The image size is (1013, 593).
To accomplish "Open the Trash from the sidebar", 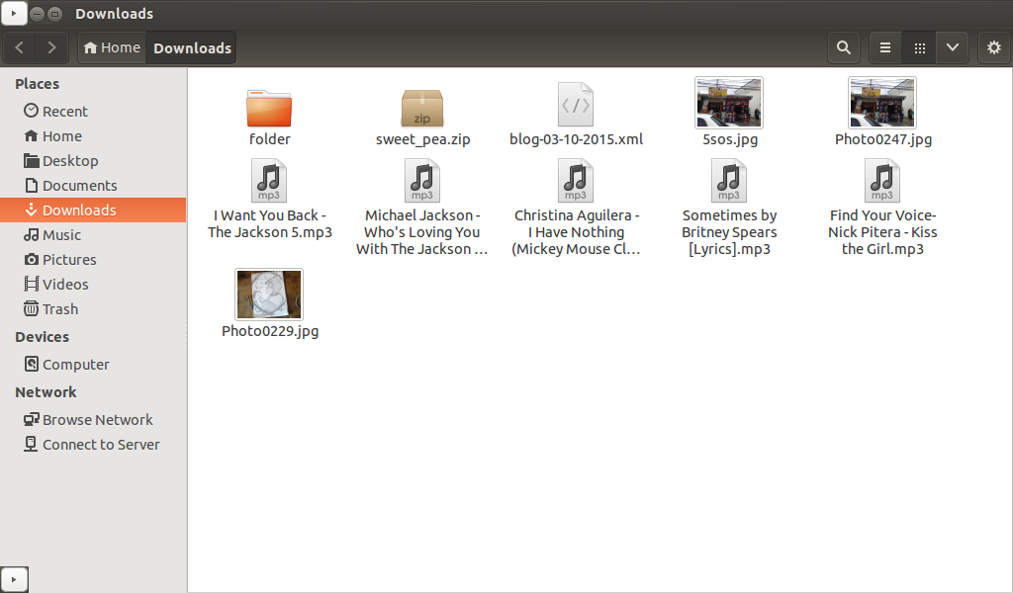I will click(59, 308).
